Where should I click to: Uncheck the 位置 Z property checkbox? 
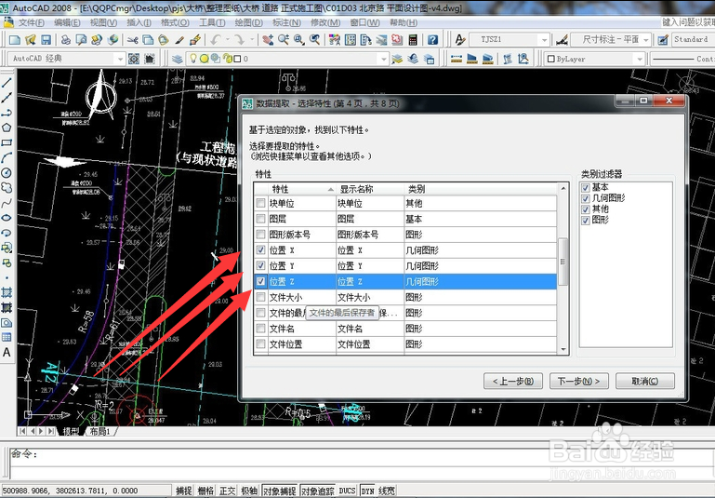click(260, 281)
